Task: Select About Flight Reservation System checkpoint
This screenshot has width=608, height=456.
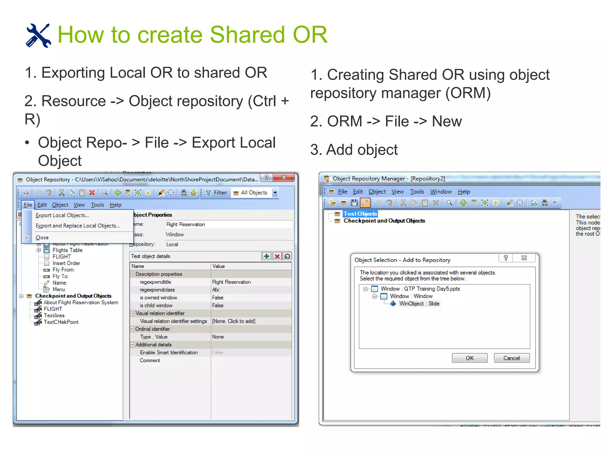Action: (81, 303)
